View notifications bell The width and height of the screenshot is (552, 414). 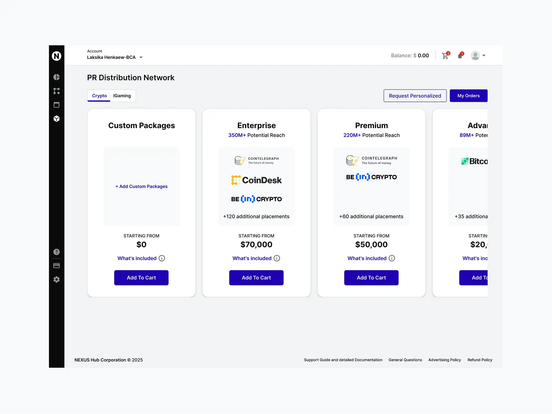(460, 56)
